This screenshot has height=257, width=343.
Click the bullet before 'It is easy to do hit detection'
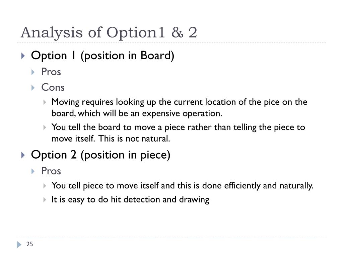point(45,200)
